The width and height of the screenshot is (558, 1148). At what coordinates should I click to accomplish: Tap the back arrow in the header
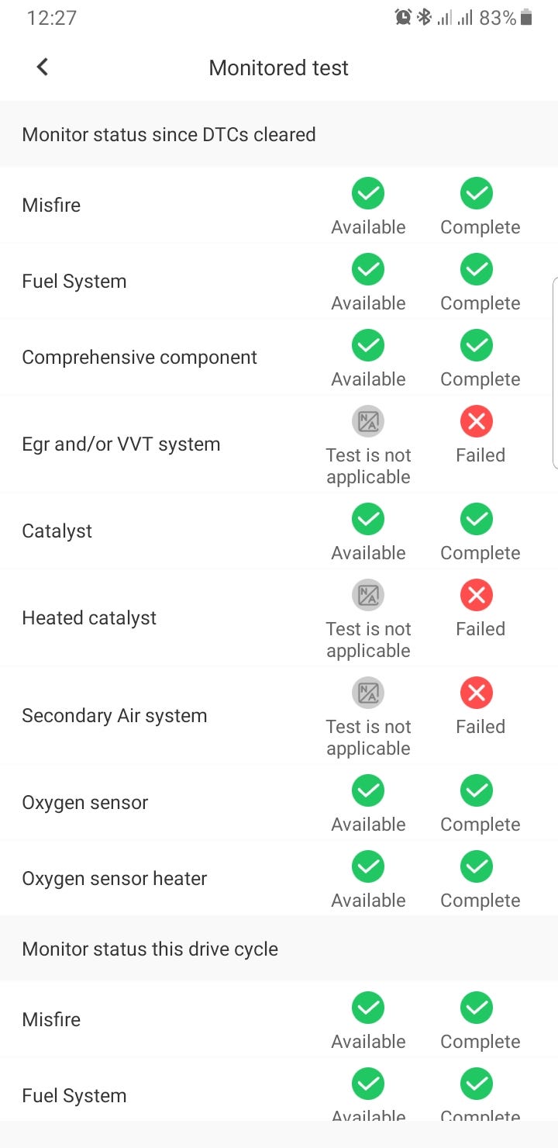pyautogui.click(x=43, y=67)
